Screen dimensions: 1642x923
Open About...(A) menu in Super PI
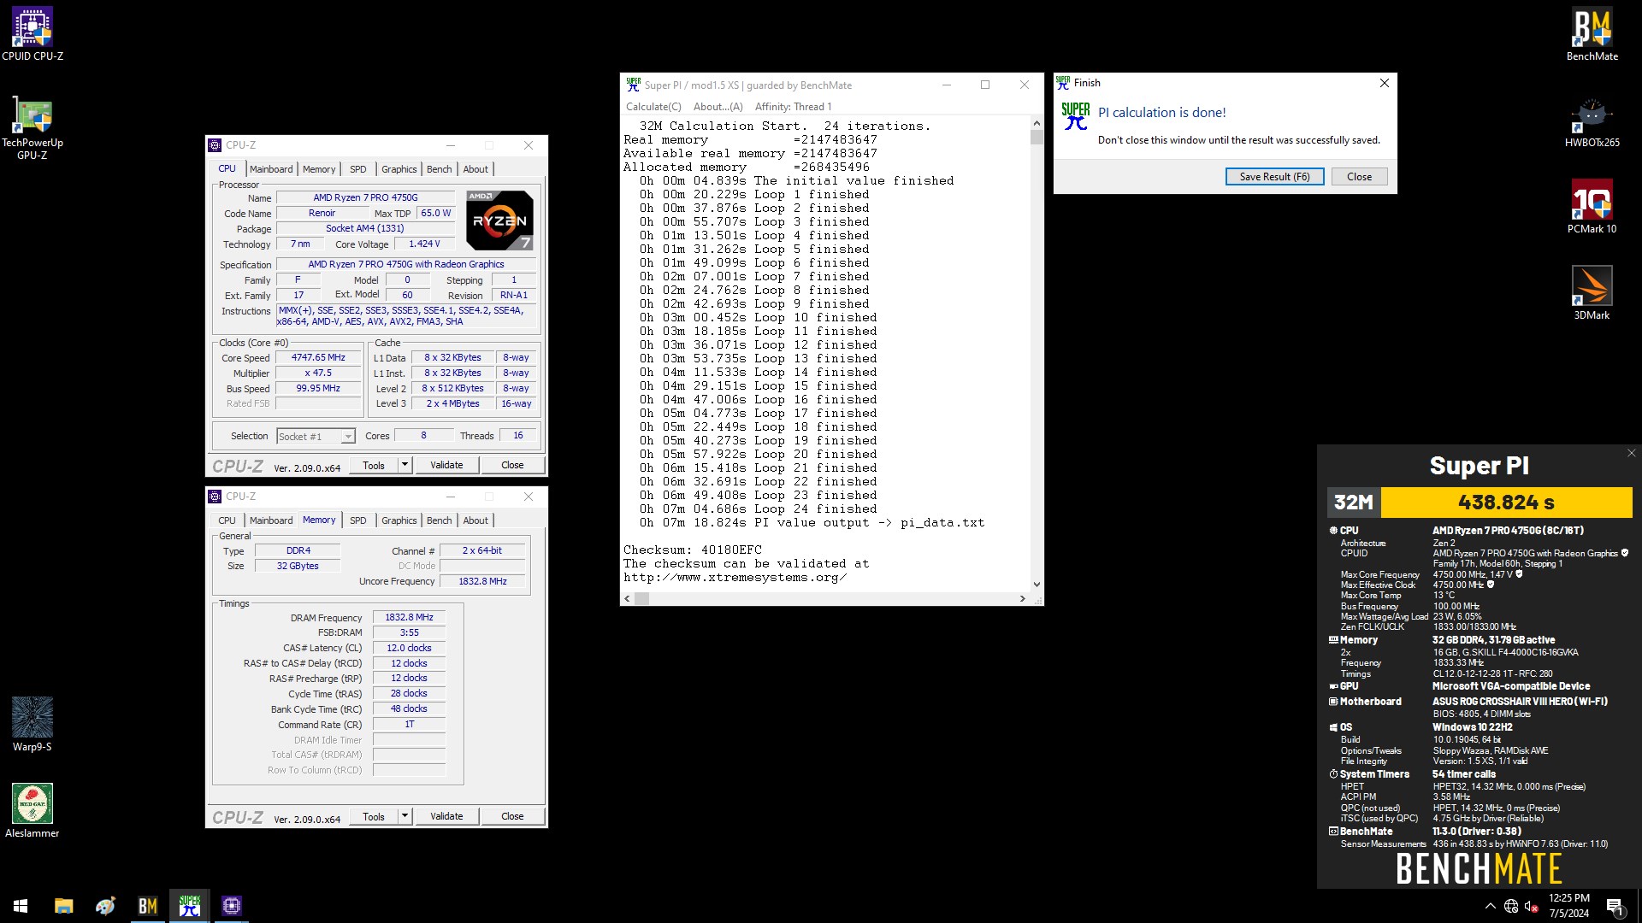718,107
